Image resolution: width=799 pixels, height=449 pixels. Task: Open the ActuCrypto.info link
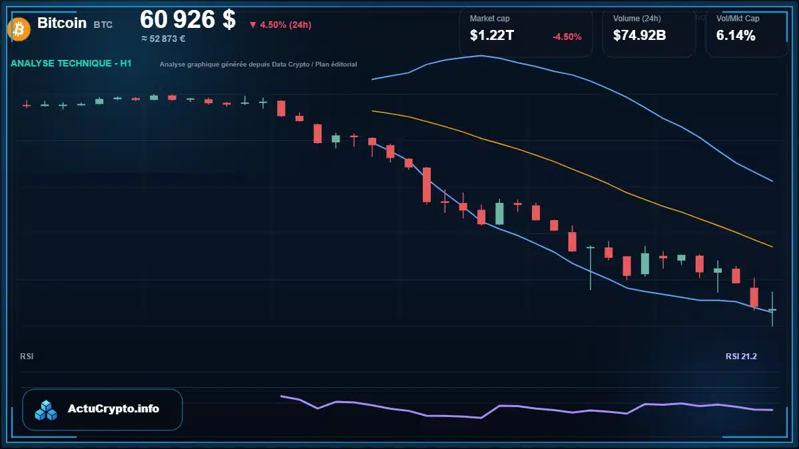click(103, 409)
